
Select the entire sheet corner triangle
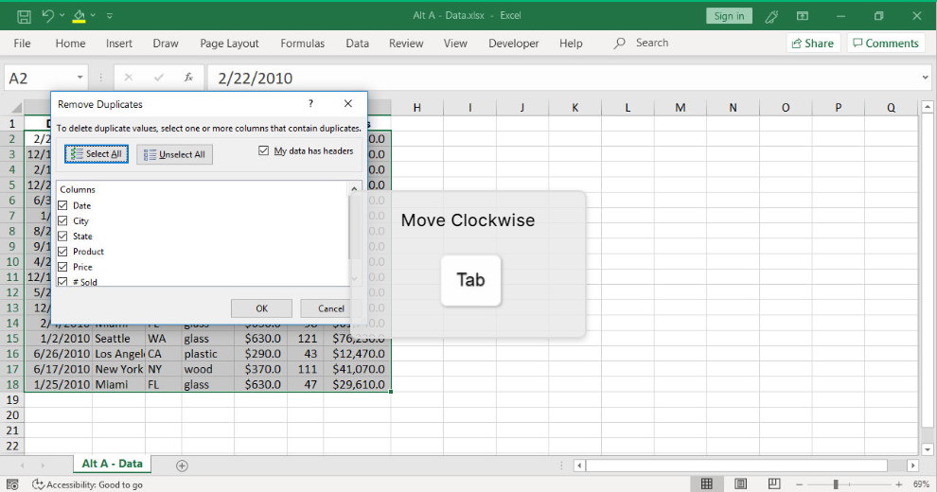pyautogui.click(x=16, y=108)
